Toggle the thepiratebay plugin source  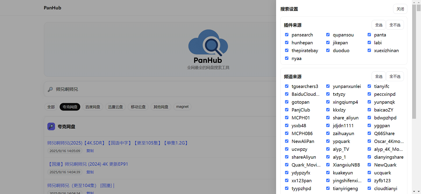[x=287, y=50]
